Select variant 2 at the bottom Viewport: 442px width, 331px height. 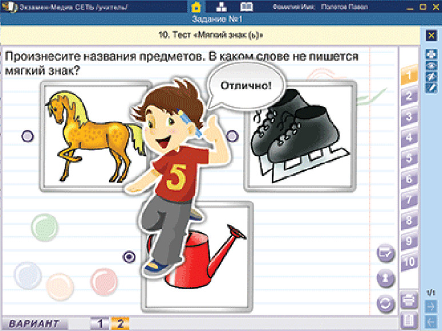121,324
